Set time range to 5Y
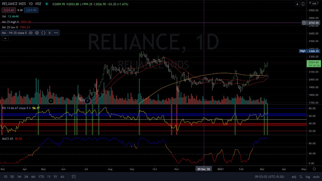Viewport: 322px width, 181px height. [x=55, y=177]
